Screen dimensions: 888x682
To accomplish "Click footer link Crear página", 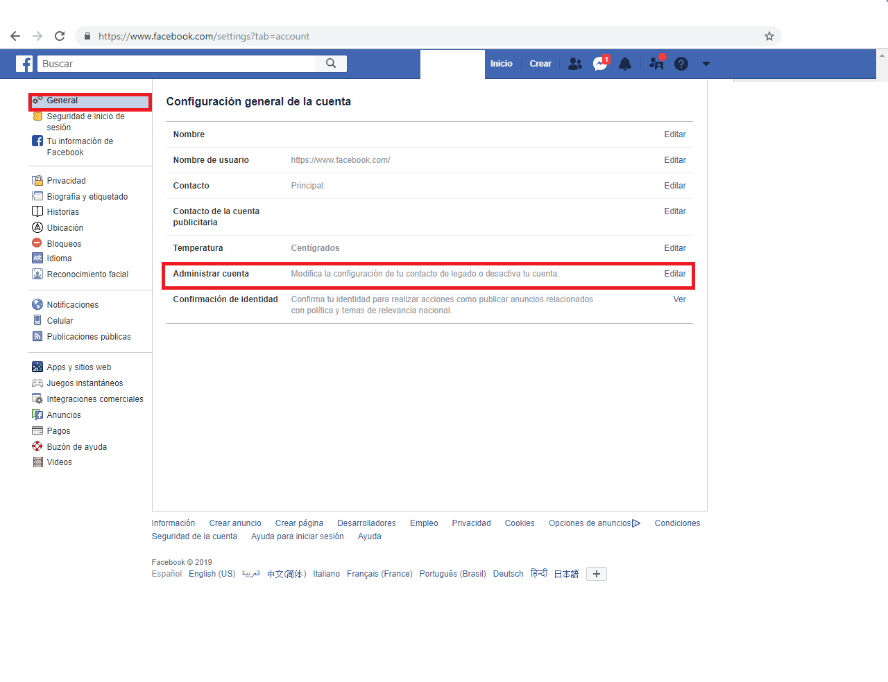I will pos(299,523).
